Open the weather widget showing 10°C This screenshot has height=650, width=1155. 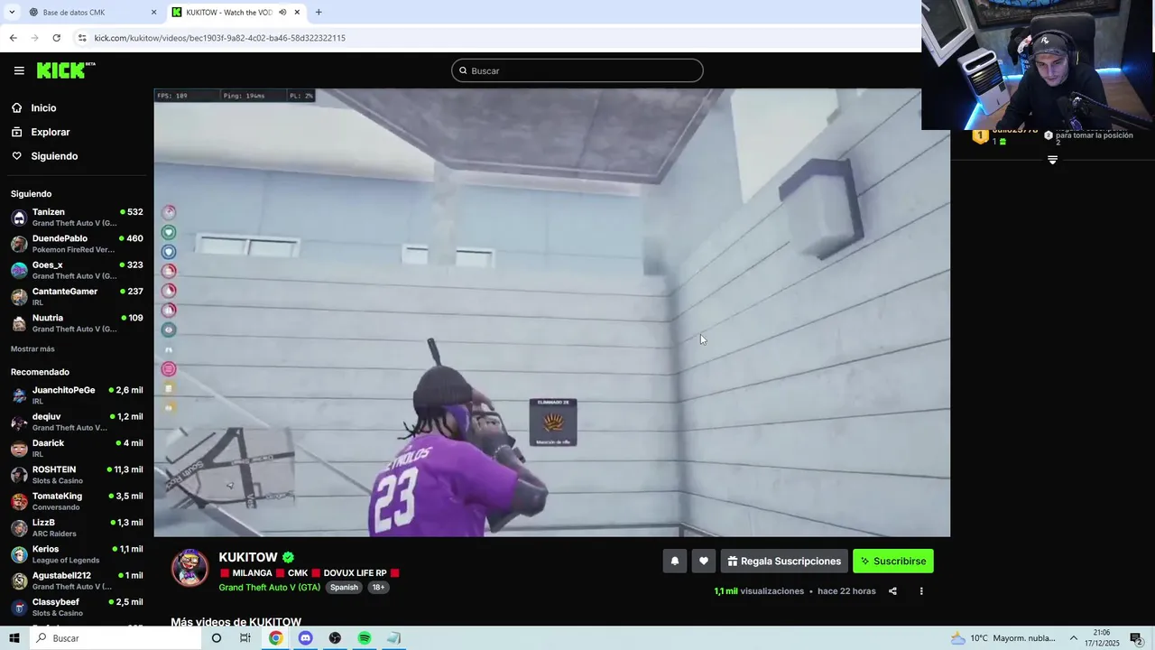[x=1003, y=638]
